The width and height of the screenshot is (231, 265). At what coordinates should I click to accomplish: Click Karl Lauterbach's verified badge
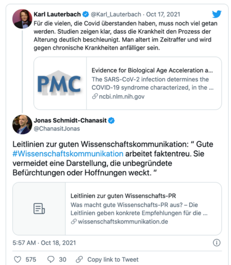tap(85, 14)
